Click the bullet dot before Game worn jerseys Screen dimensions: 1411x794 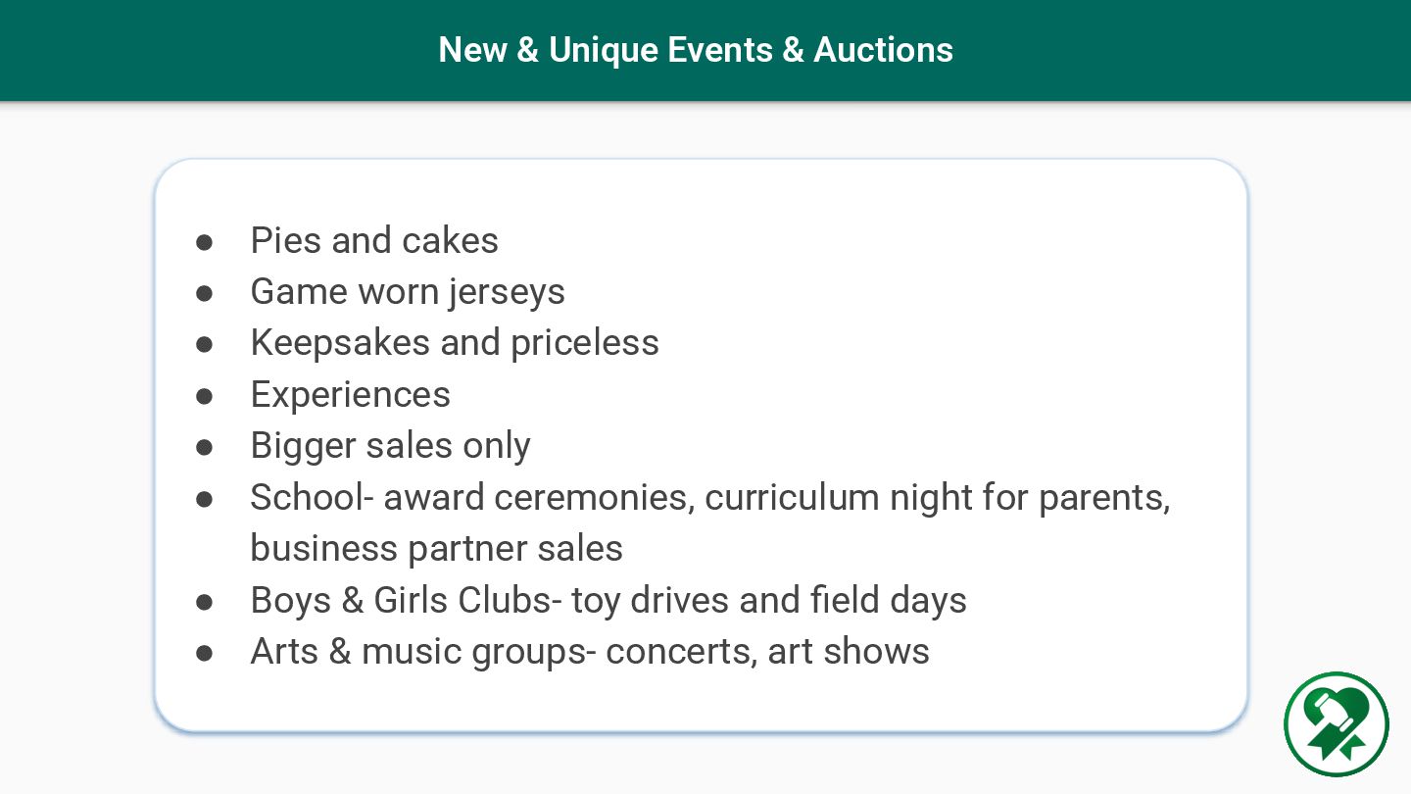click(x=204, y=293)
